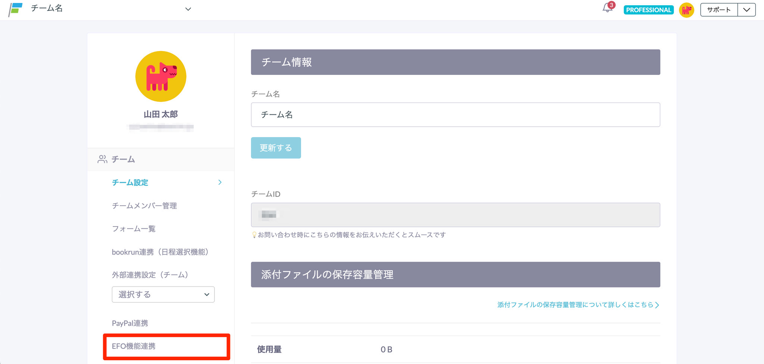Click into the チーム名 input field

tap(455, 115)
